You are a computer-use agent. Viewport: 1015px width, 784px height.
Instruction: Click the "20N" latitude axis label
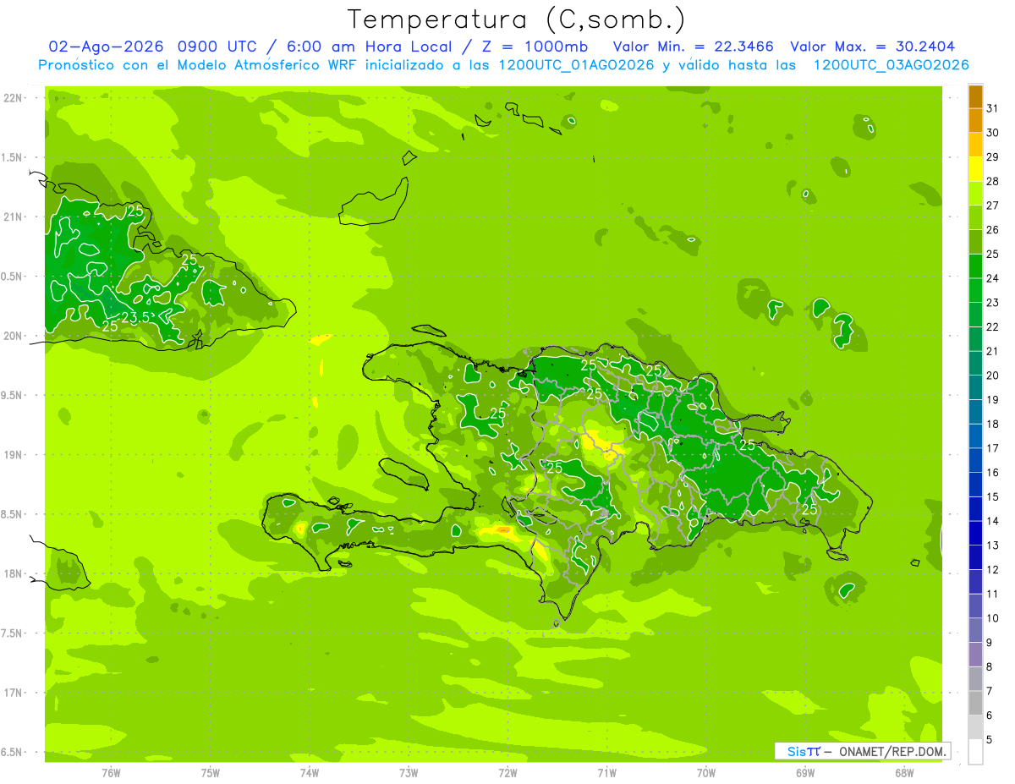click(x=13, y=336)
